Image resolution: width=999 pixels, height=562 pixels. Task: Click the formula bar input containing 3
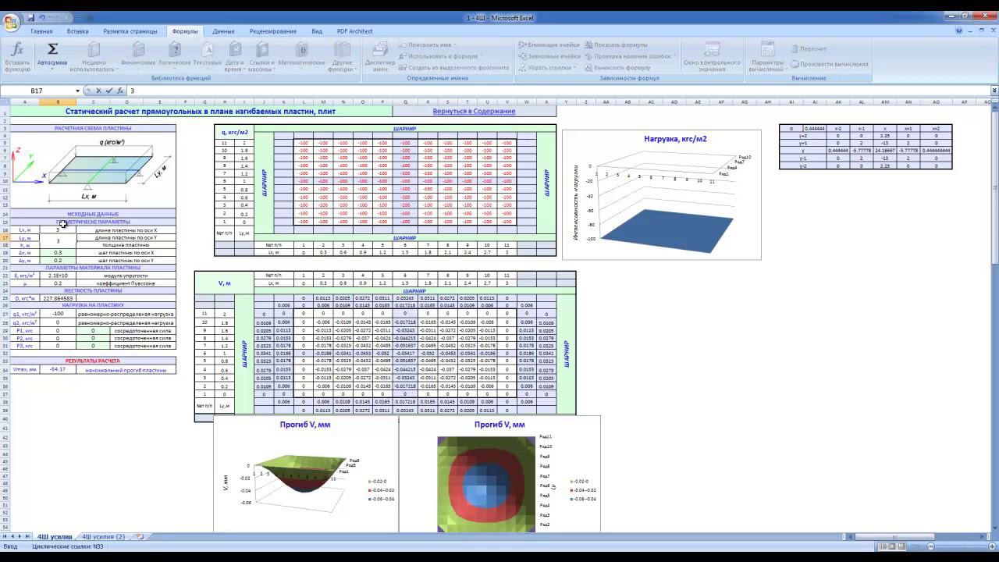557,91
